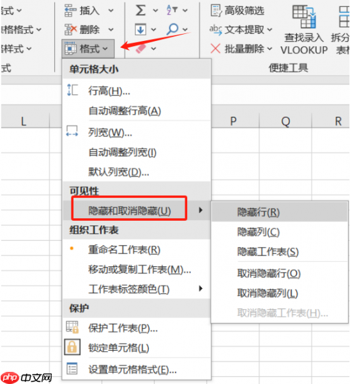The width and height of the screenshot is (350, 384).
Task: Open the 批量删除 dropdown arrow
Action: point(270,49)
